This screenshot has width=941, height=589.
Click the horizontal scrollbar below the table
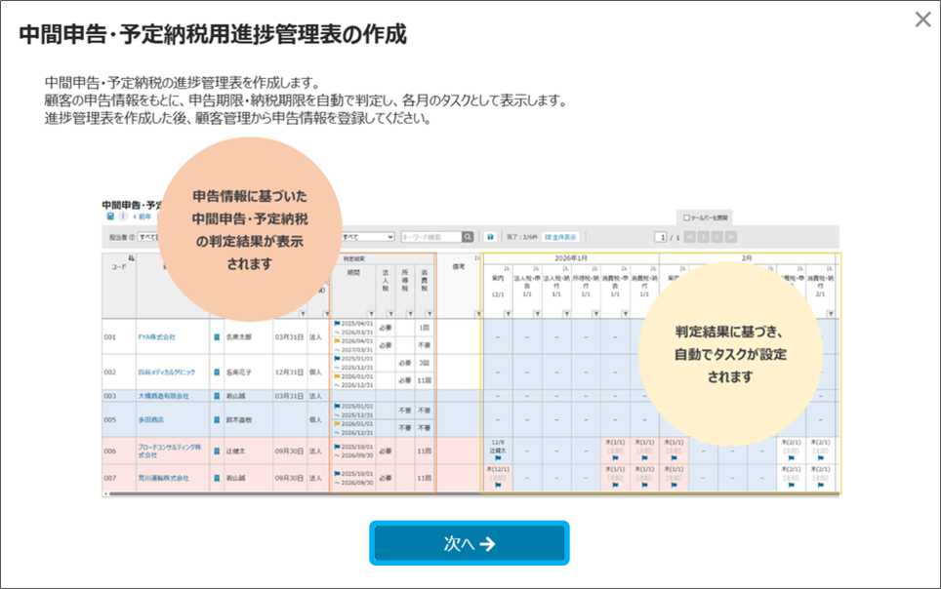(293, 494)
